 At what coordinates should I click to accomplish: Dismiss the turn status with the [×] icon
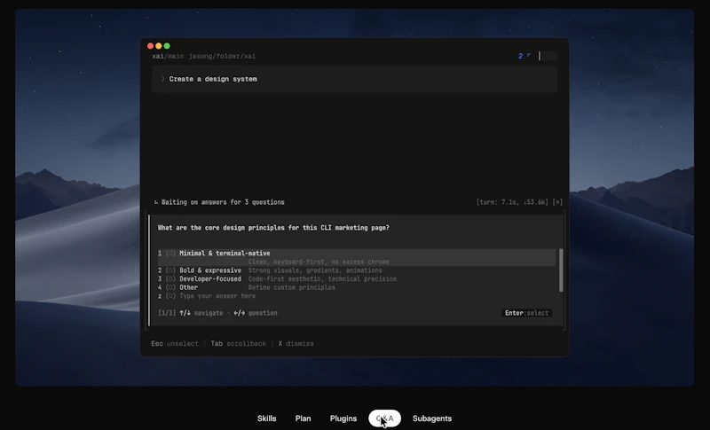(x=557, y=202)
